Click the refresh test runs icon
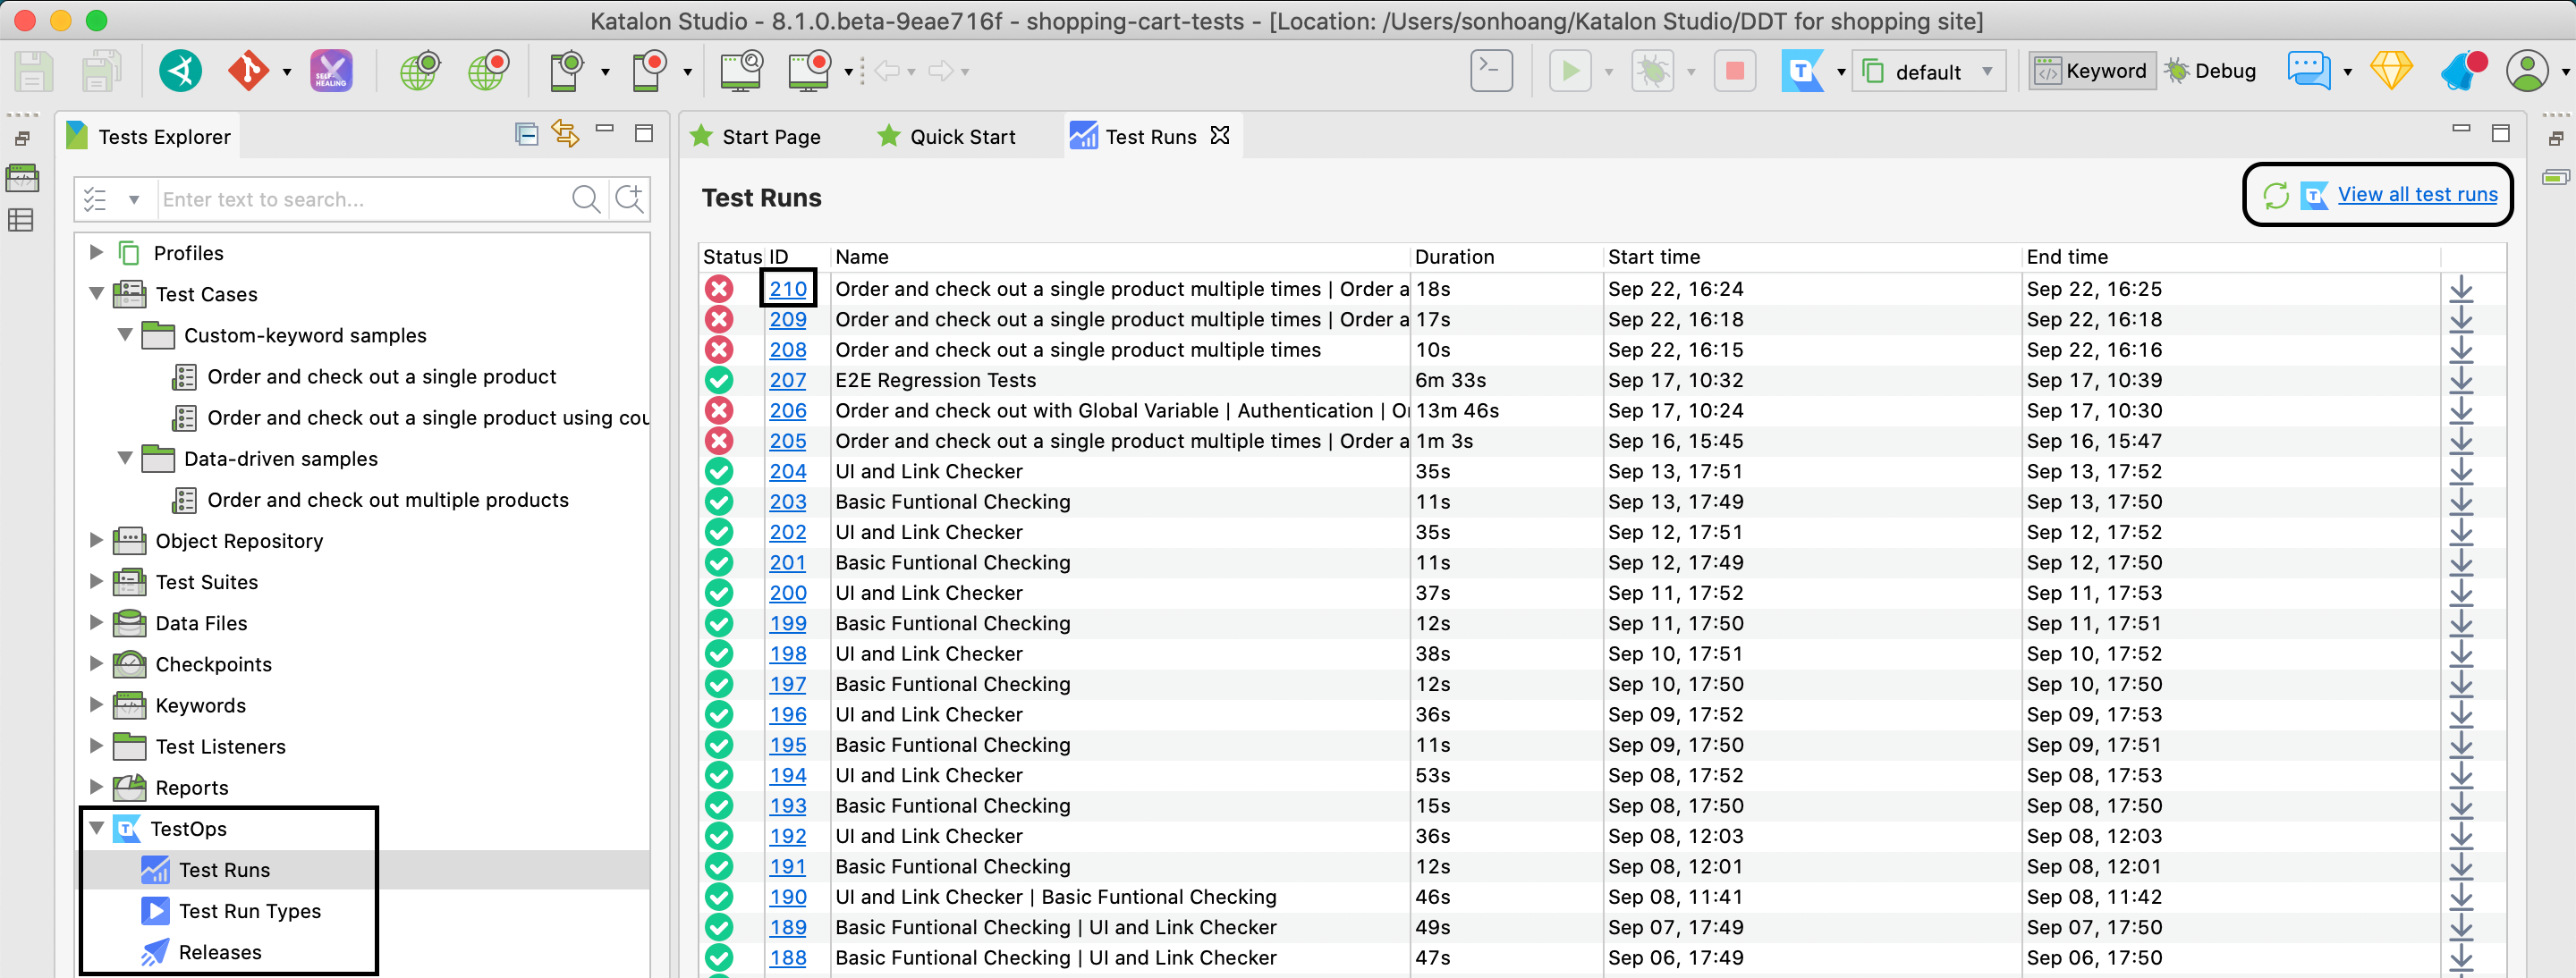2576x978 pixels. click(2276, 195)
